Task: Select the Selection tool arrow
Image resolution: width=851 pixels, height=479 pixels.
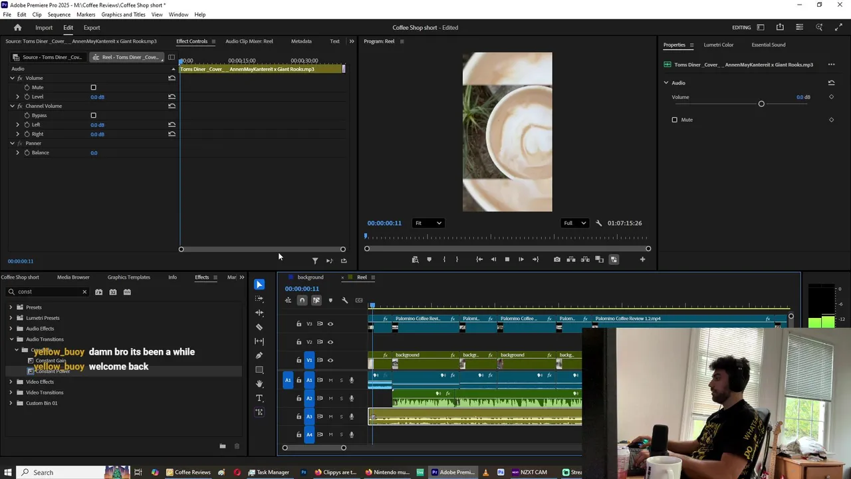Action: 259,285
